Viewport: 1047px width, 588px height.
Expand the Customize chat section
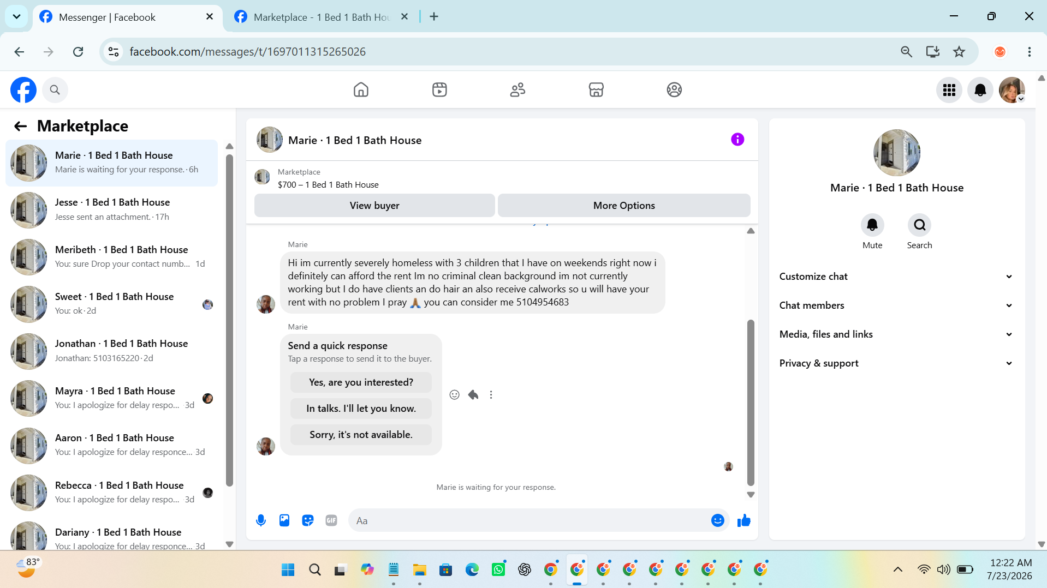pos(897,277)
